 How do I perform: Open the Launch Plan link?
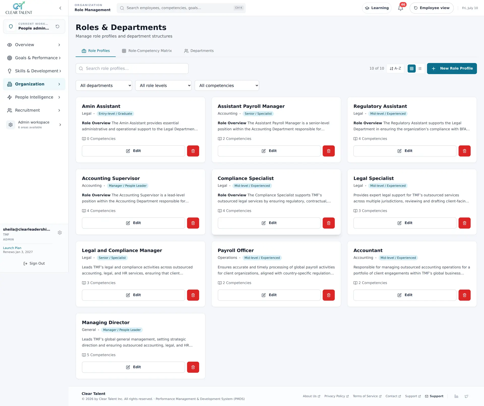[x=12, y=248]
